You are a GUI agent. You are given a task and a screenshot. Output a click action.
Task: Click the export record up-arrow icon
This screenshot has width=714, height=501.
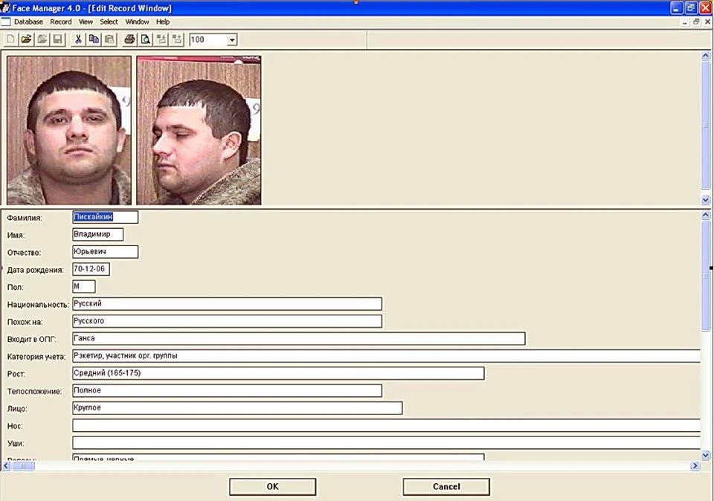click(177, 39)
